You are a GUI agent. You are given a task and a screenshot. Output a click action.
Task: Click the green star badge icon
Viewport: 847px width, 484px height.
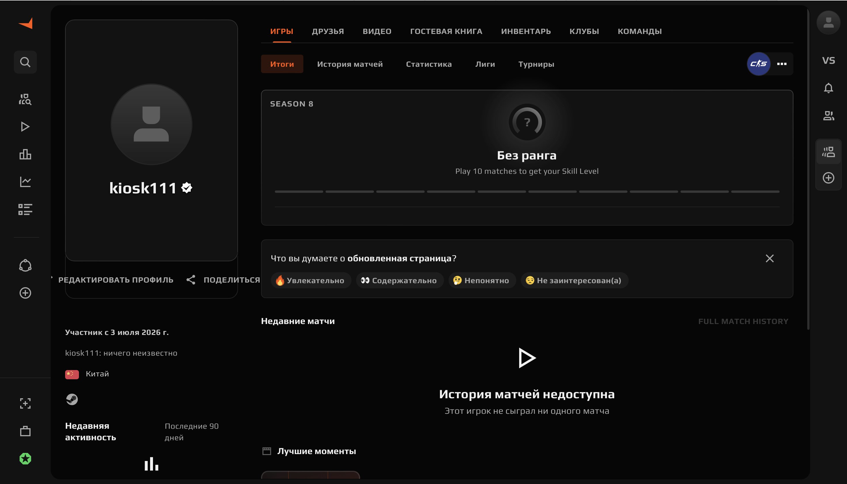25,459
